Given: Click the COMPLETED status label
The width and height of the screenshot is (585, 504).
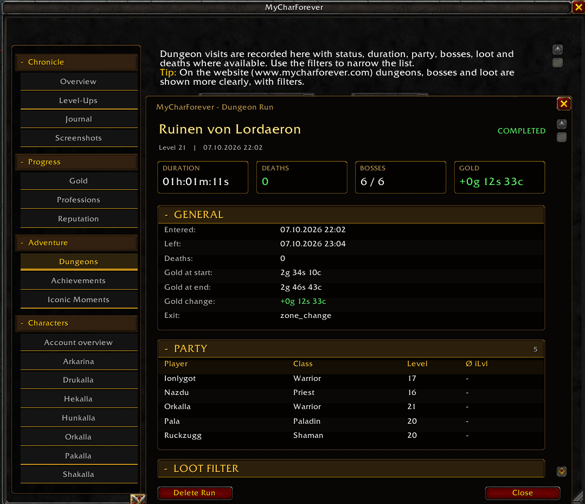Looking at the screenshot, I should point(522,131).
